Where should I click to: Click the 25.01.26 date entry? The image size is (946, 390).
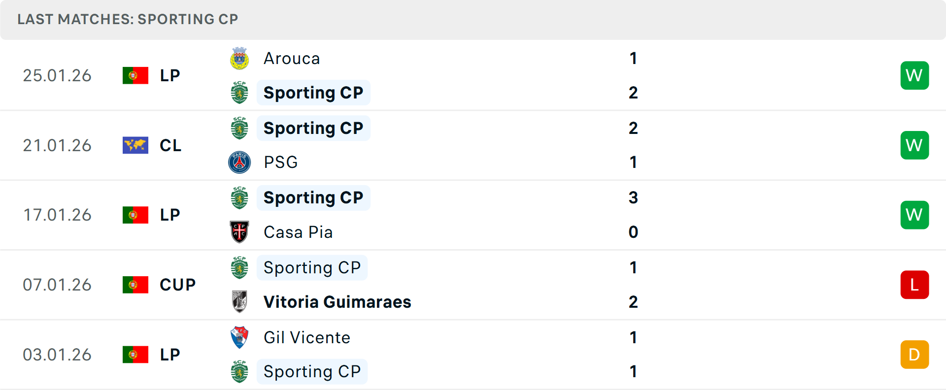click(57, 75)
